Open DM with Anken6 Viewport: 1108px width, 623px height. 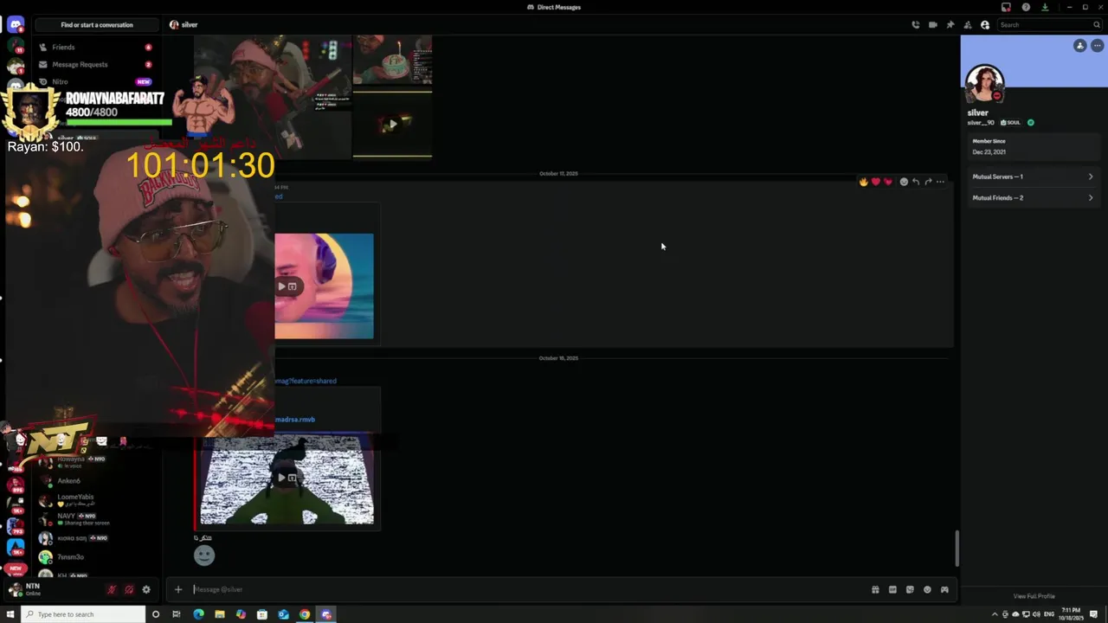click(x=97, y=481)
